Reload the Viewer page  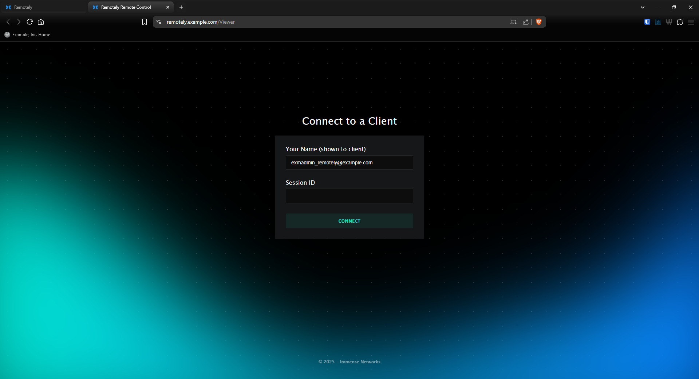coord(30,22)
